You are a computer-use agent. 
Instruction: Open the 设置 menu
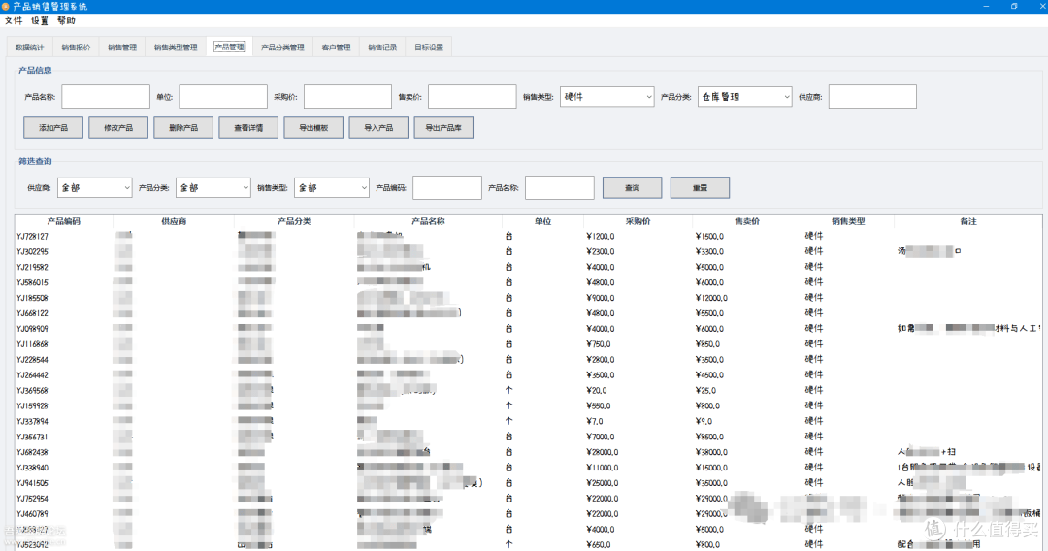pyautogui.click(x=40, y=20)
